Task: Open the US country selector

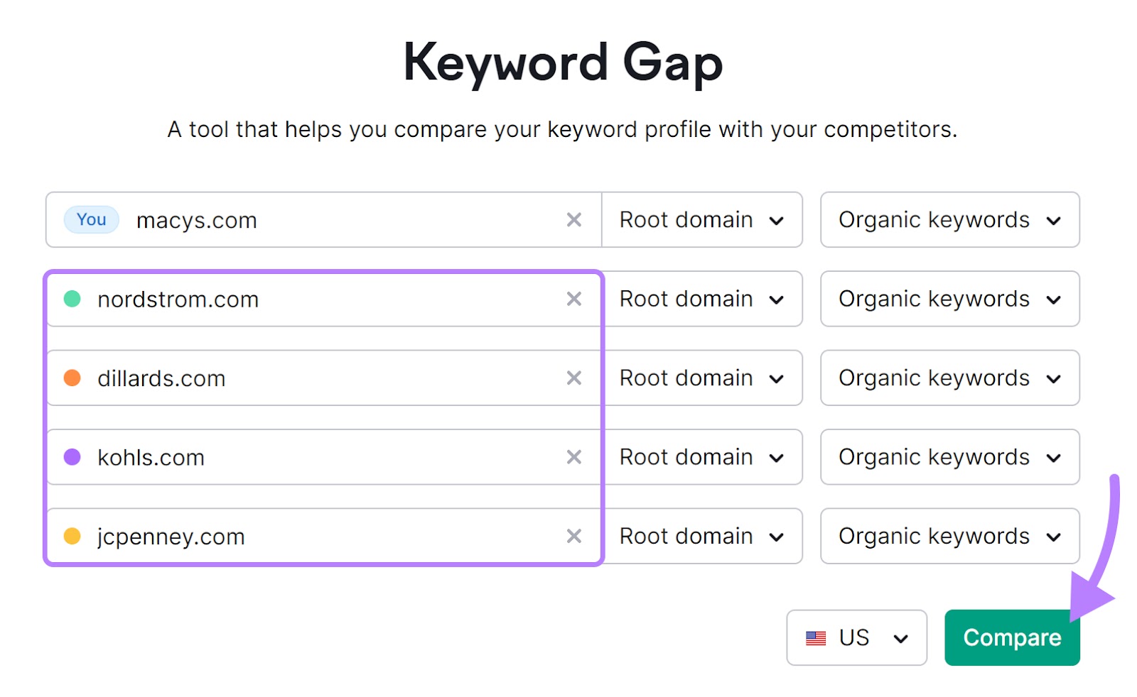Action: pos(856,638)
